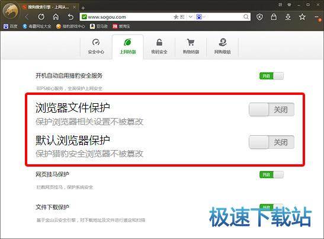
Task: Open the three-dots more menu
Action: coord(316,17)
